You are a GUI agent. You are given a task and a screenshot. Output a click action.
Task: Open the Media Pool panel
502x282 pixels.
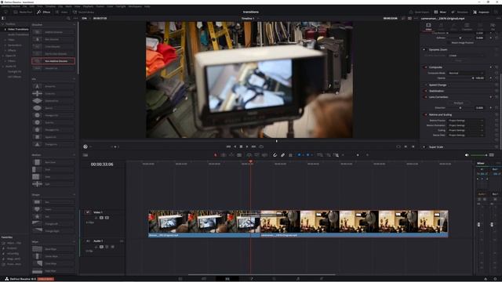point(23,12)
